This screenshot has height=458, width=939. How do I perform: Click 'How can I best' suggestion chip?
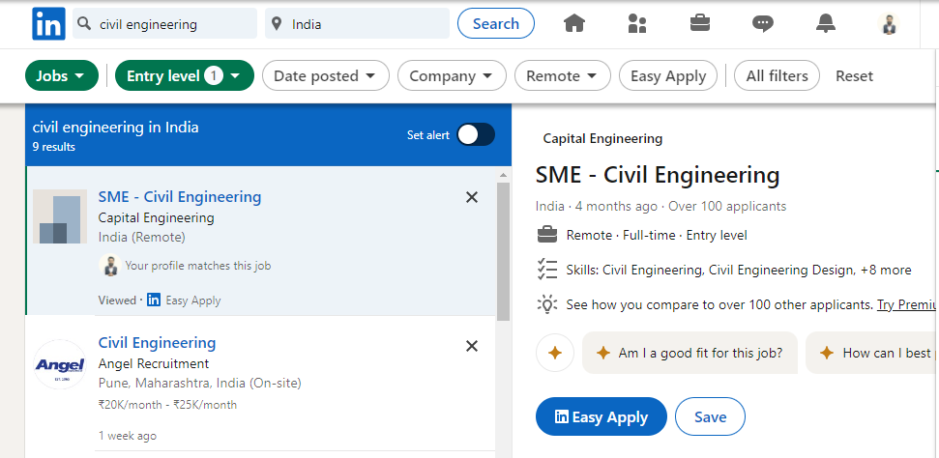[872, 353]
